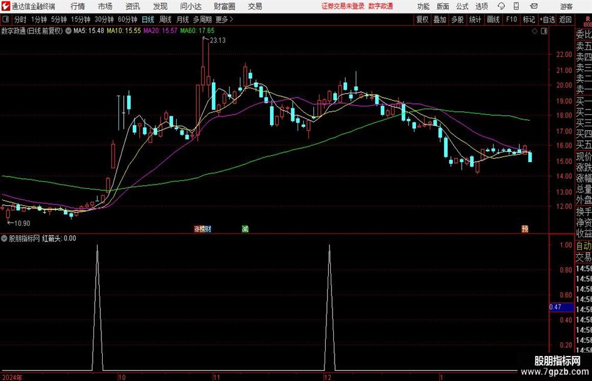Toggle right info panel icon above chart

(544, 31)
